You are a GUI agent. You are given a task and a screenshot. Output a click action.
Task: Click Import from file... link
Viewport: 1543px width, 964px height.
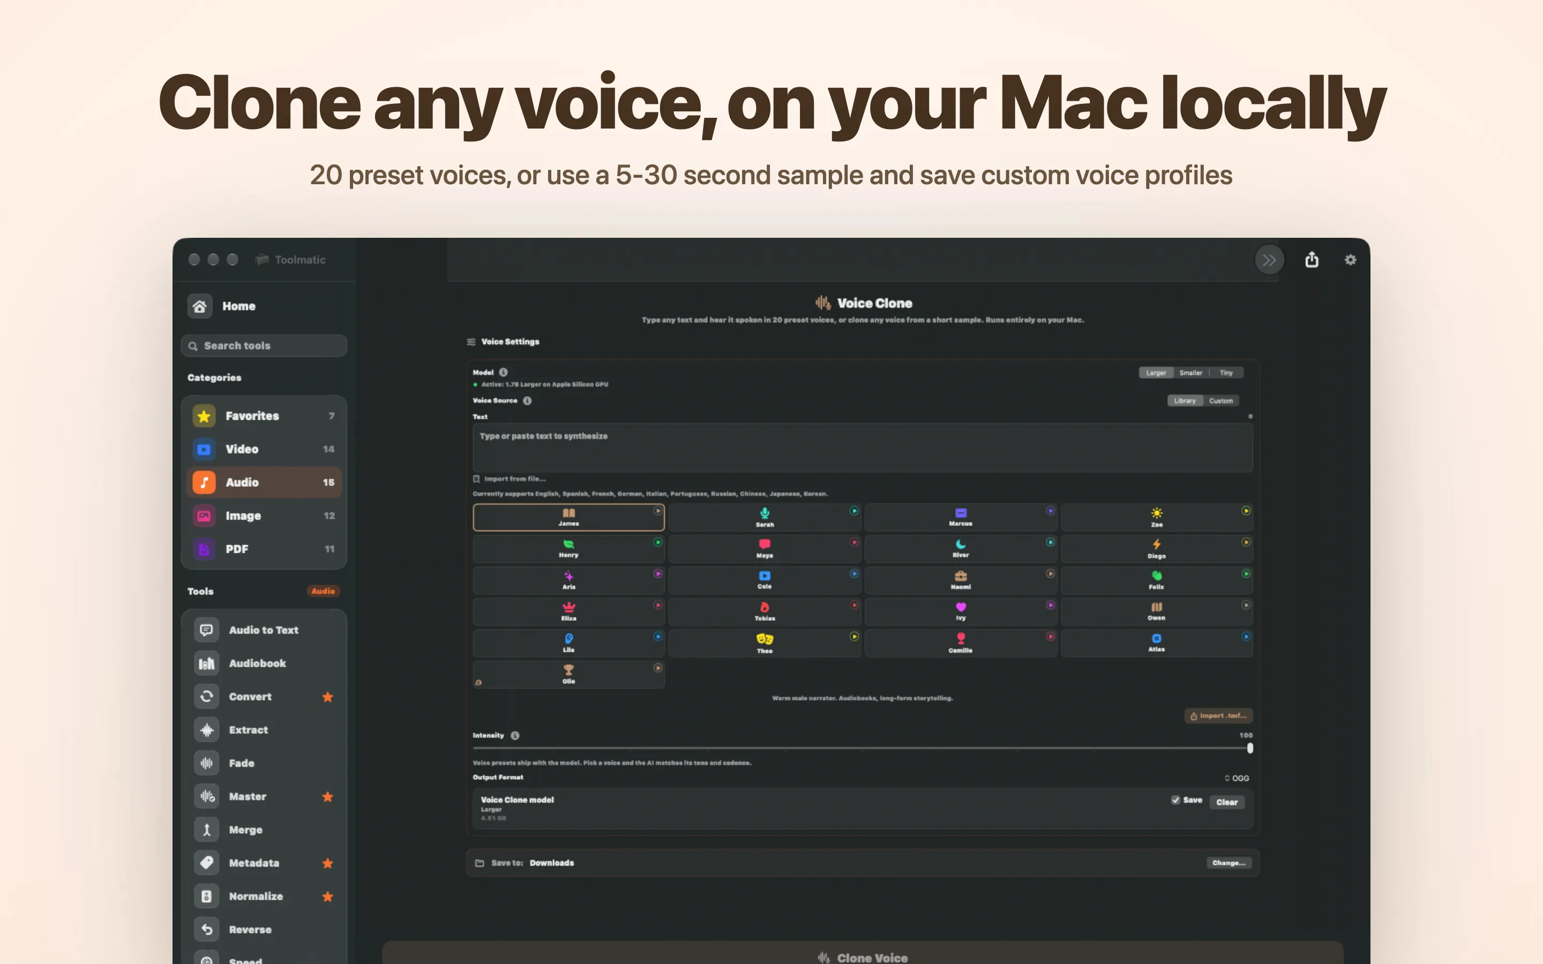[x=510, y=479]
